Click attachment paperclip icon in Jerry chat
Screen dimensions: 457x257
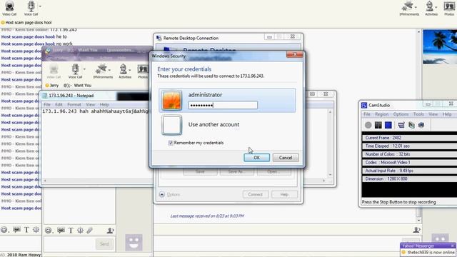pos(89,231)
